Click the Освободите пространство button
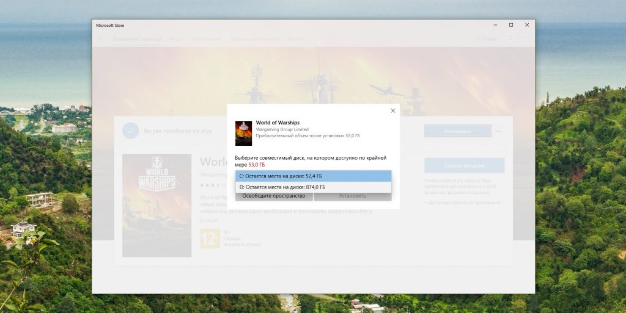 point(274,196)
